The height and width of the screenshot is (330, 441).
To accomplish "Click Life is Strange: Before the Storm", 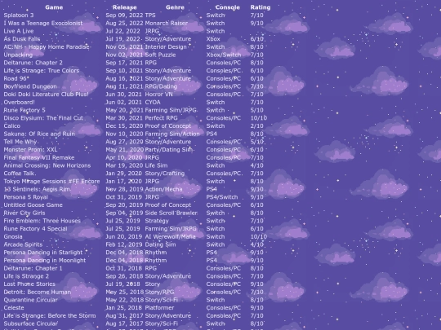I will 50,315.
